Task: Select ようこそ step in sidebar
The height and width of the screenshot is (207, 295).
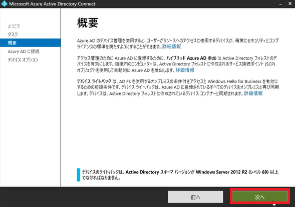Action: pos(14,26)
